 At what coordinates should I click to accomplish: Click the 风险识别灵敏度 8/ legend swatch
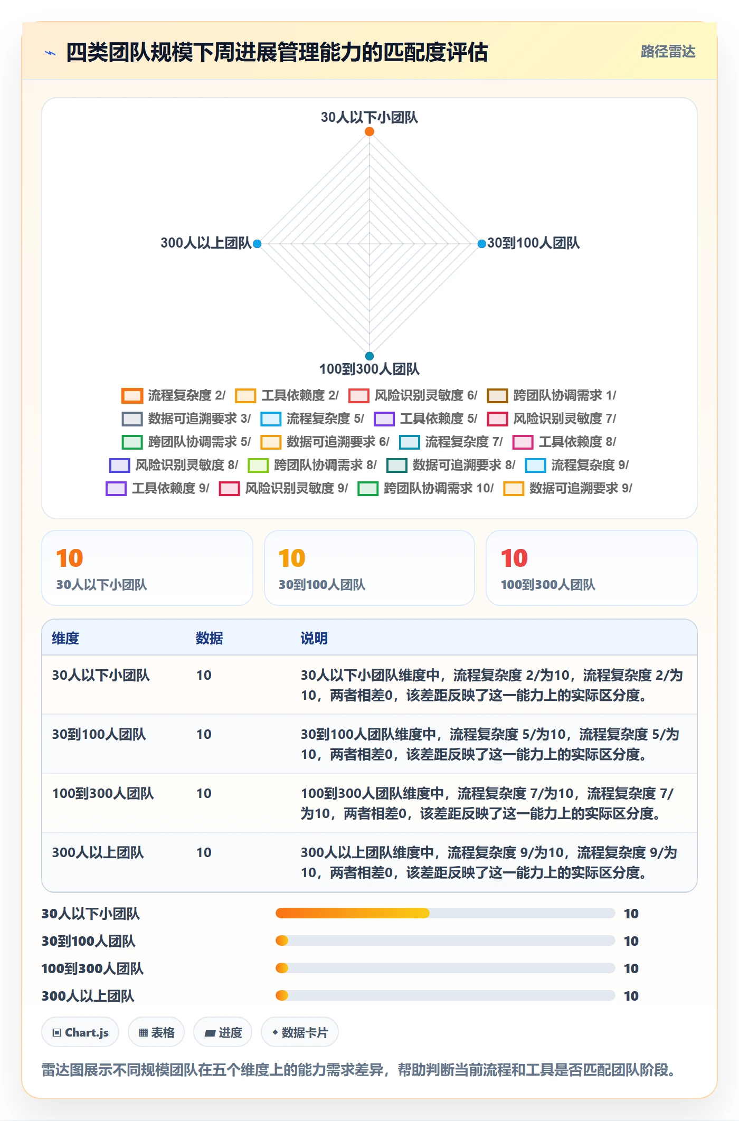[x=119, y=465]
